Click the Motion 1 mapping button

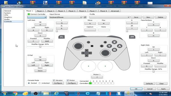pos(97,77)
